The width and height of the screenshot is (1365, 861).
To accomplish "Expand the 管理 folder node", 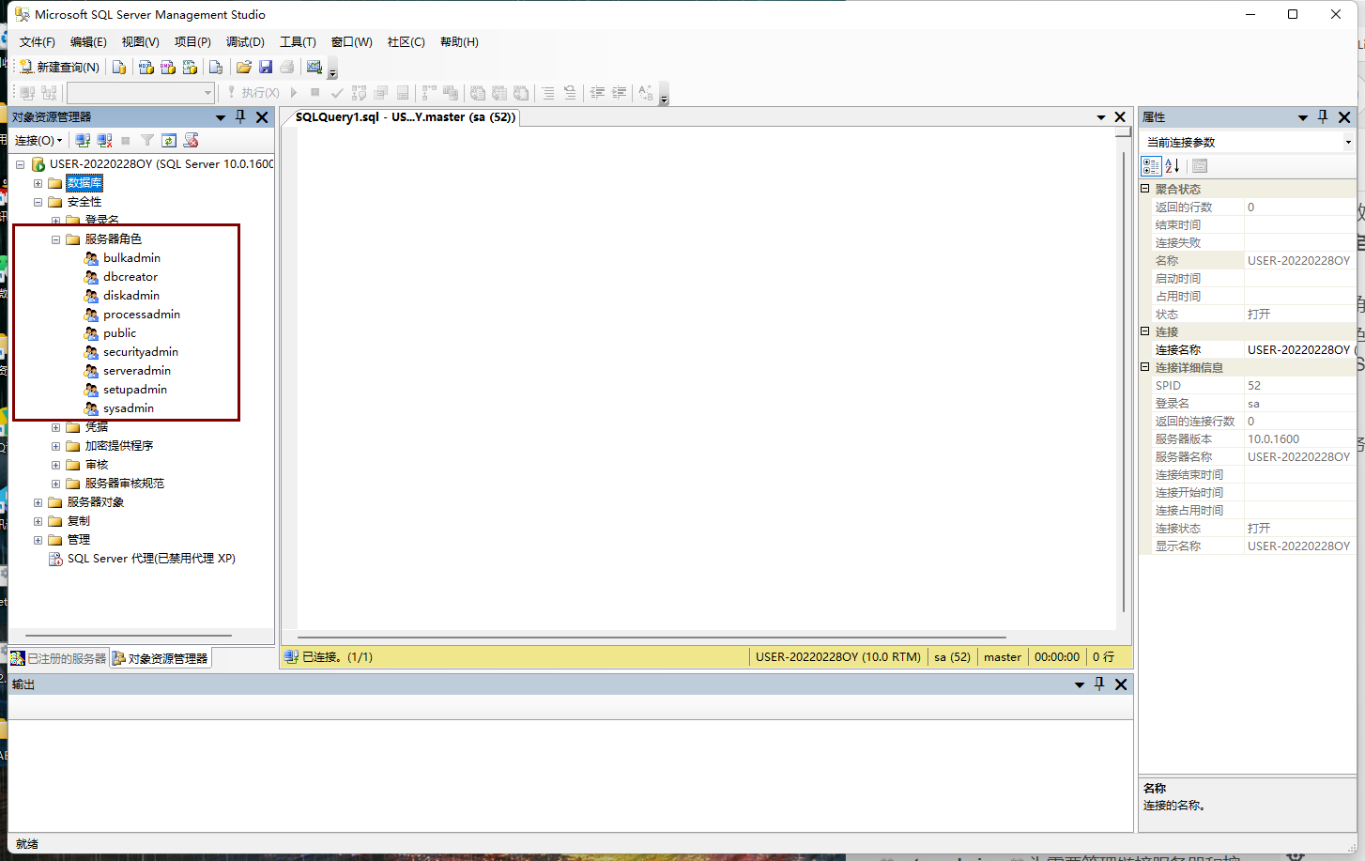I will 38,540.
